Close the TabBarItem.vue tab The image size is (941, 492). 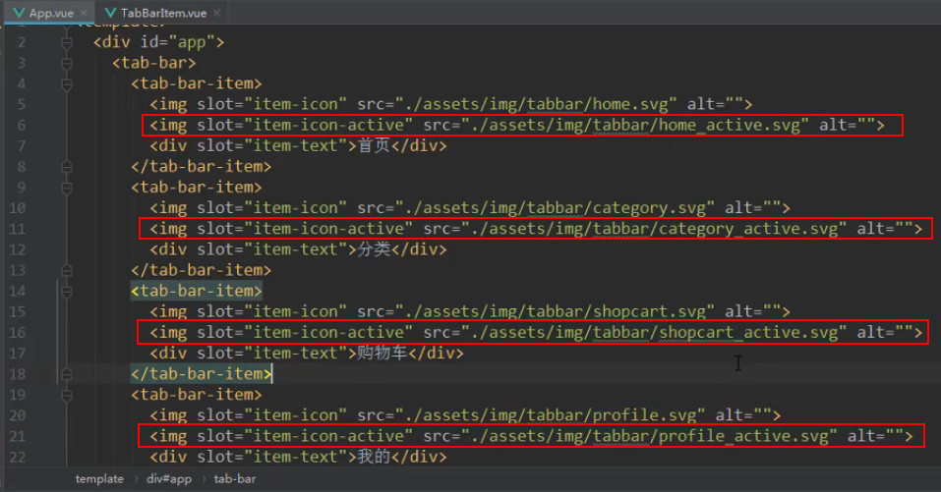[216, 13]
